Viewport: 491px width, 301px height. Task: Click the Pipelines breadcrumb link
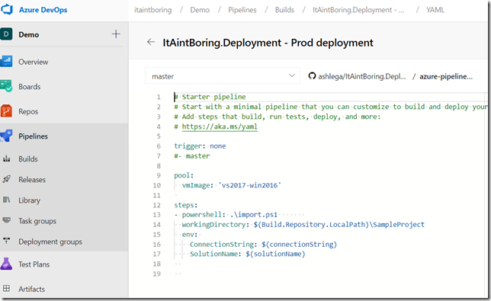[242, 10]
